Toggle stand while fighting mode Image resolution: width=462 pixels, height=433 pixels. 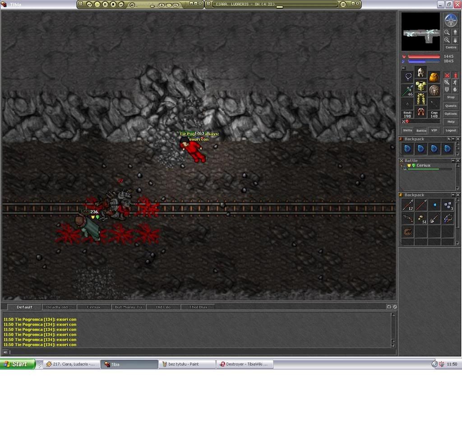tap(455, 76)
